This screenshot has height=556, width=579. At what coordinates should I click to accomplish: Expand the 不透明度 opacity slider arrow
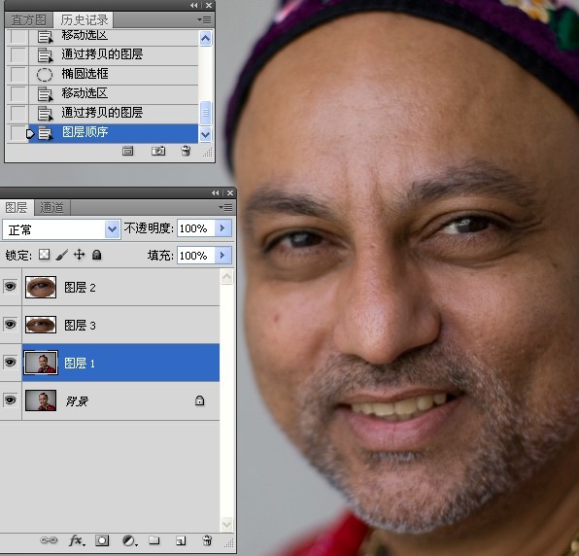(x=223, y=228)
